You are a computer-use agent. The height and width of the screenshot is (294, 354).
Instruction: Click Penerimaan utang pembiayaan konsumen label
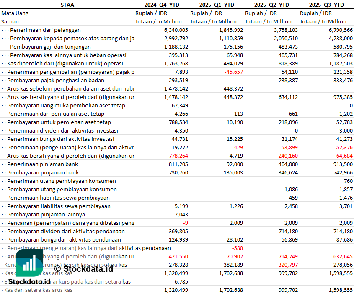(x=62, y=181)
